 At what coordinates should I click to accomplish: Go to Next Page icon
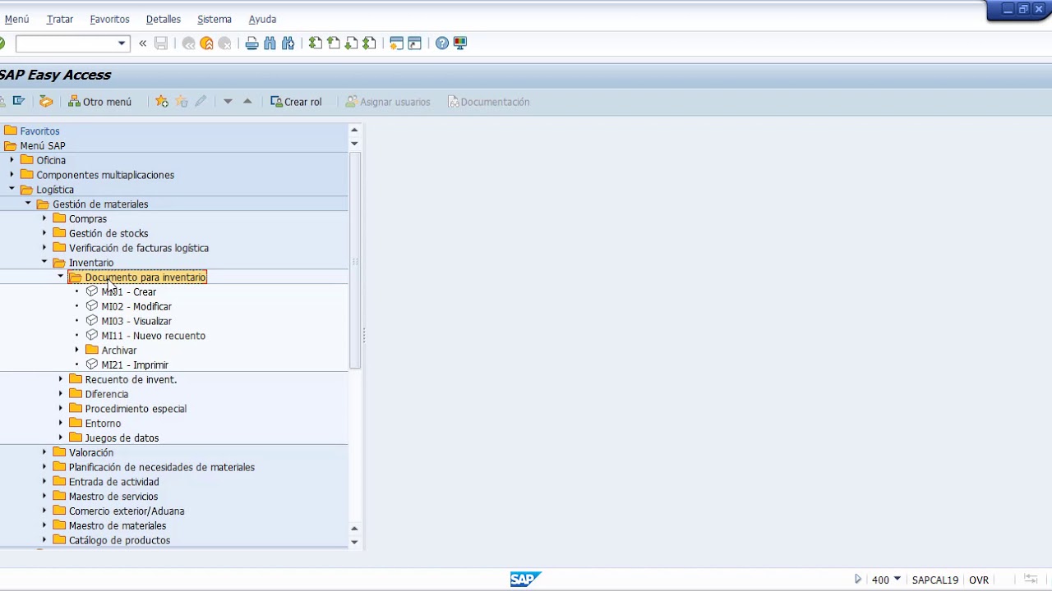point(352,44)
